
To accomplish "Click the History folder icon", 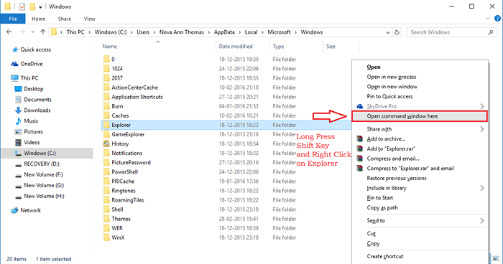I will (x=106, y=143).
